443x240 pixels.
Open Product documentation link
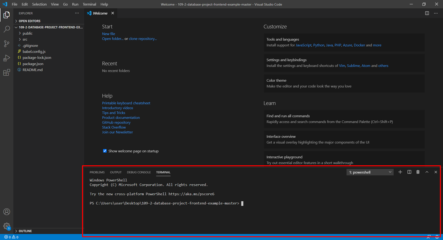point(121,118)
